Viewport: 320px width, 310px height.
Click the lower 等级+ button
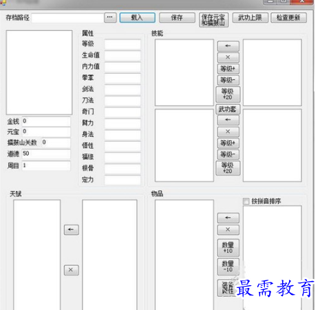coord(228,143)
